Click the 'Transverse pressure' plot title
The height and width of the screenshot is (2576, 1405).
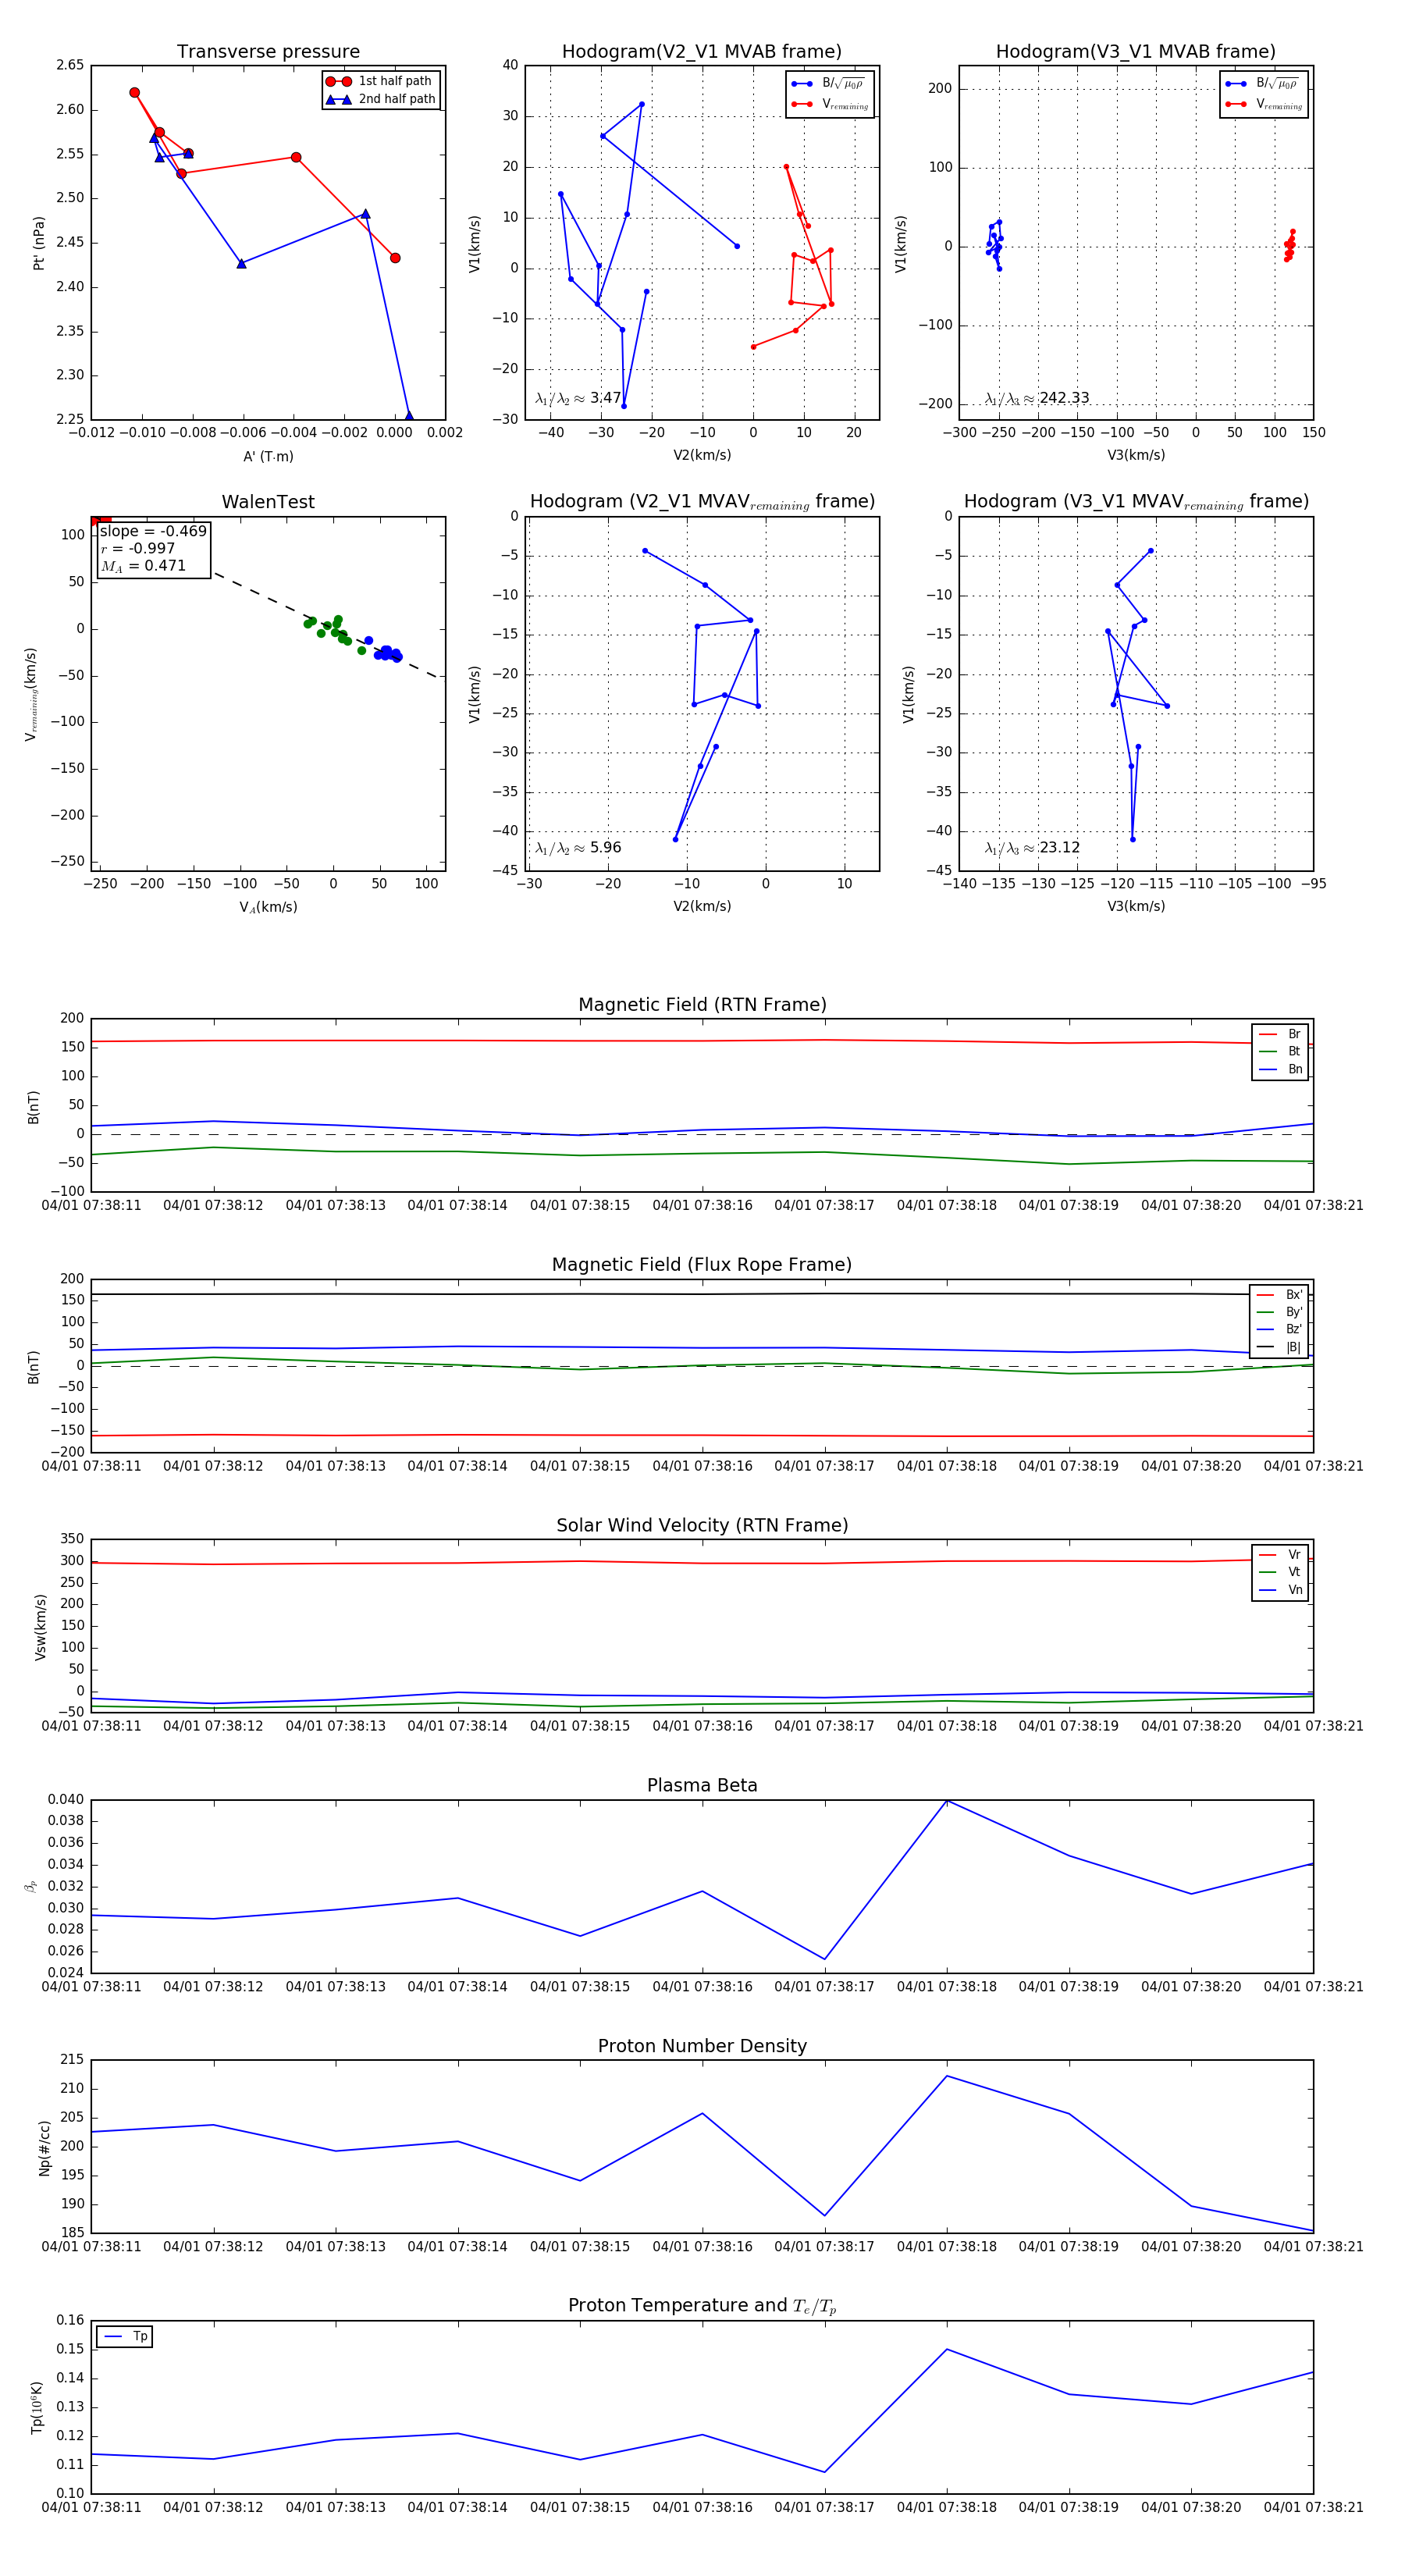pos(268,52)
